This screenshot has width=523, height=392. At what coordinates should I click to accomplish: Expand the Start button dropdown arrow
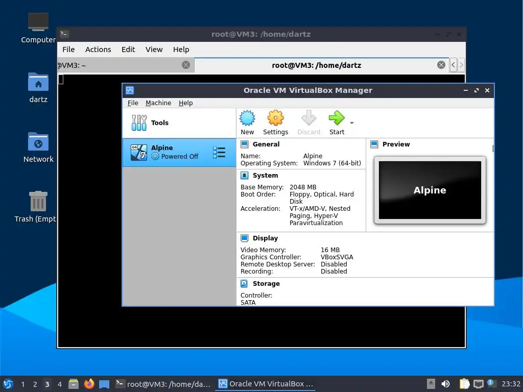[x=351, y=123]
